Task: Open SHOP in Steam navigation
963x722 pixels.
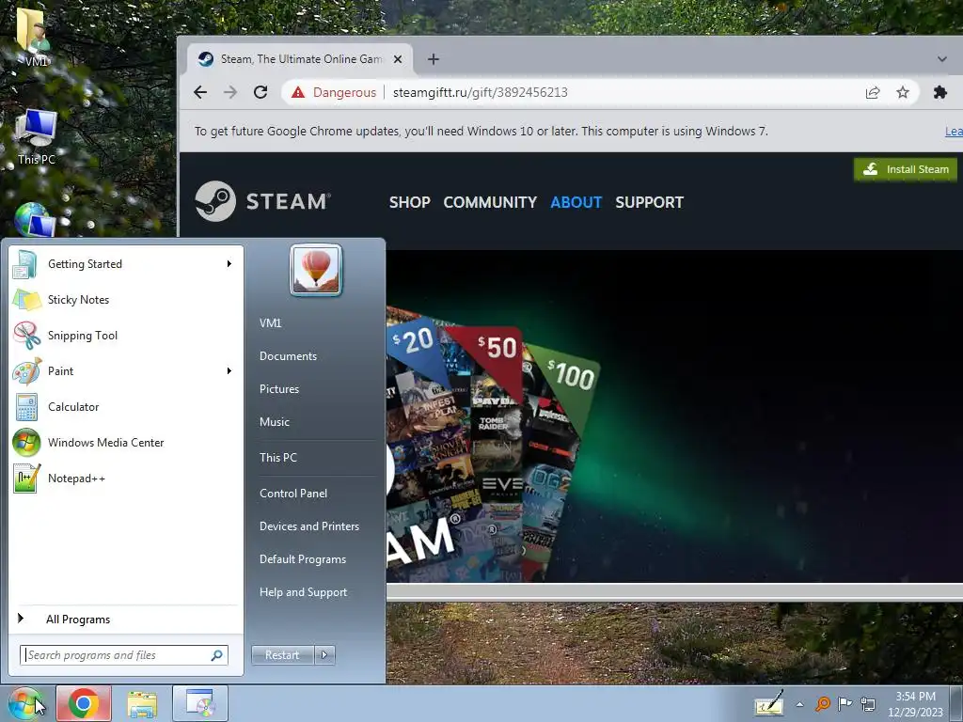Action: (x=410, y=202)
